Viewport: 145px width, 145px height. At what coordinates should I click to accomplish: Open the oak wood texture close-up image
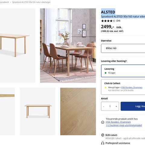78,111
